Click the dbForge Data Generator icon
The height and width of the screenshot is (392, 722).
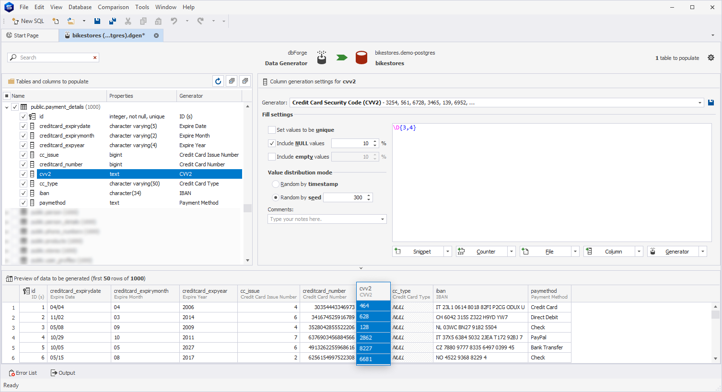(322, 58)
